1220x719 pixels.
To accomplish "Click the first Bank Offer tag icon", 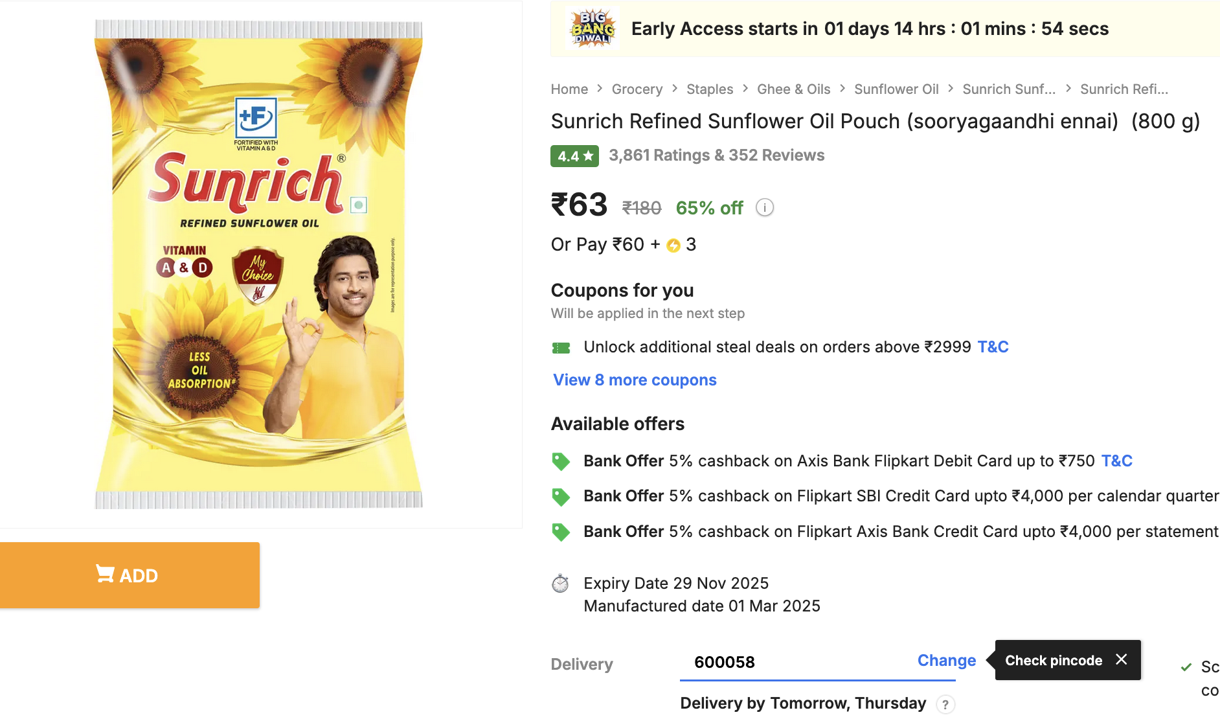I will click(561, 461).
